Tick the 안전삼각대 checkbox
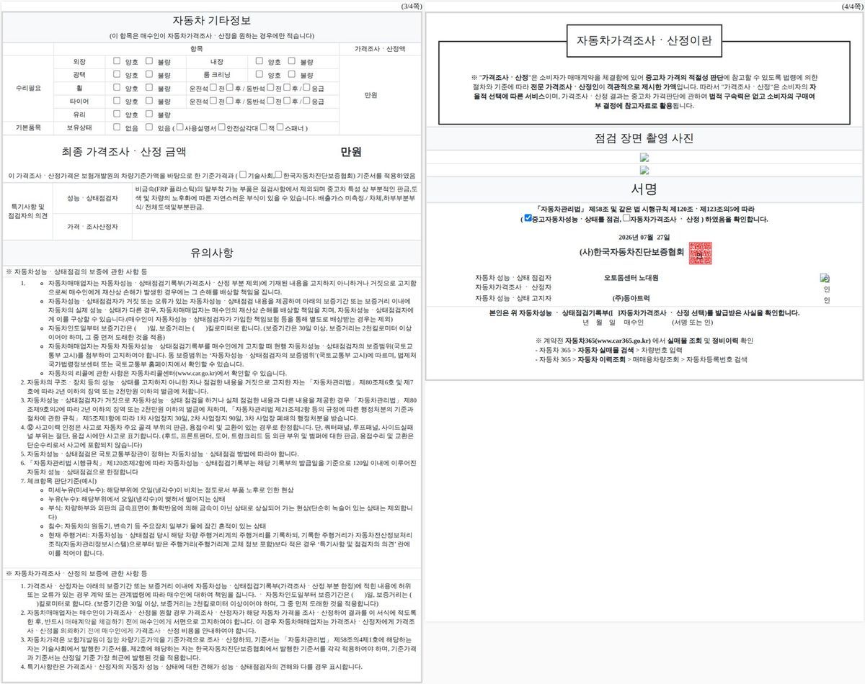Screen dimensions: 865x684 pyautogui.click(x=222, y=127)
